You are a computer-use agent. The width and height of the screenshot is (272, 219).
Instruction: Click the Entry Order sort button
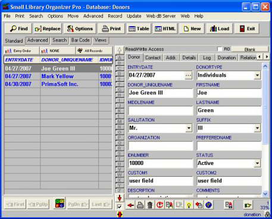21,51
